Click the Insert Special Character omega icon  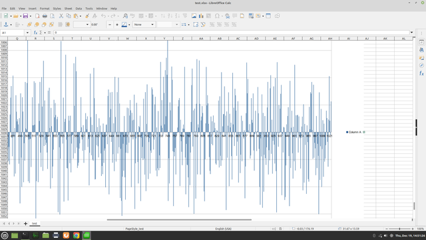(x=217, y=16)
